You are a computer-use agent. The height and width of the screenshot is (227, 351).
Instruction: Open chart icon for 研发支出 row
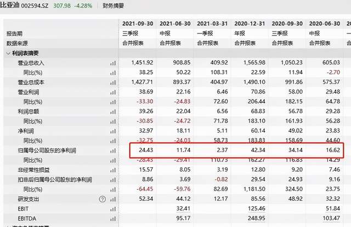pyautogui.click(x=113, y=199)
